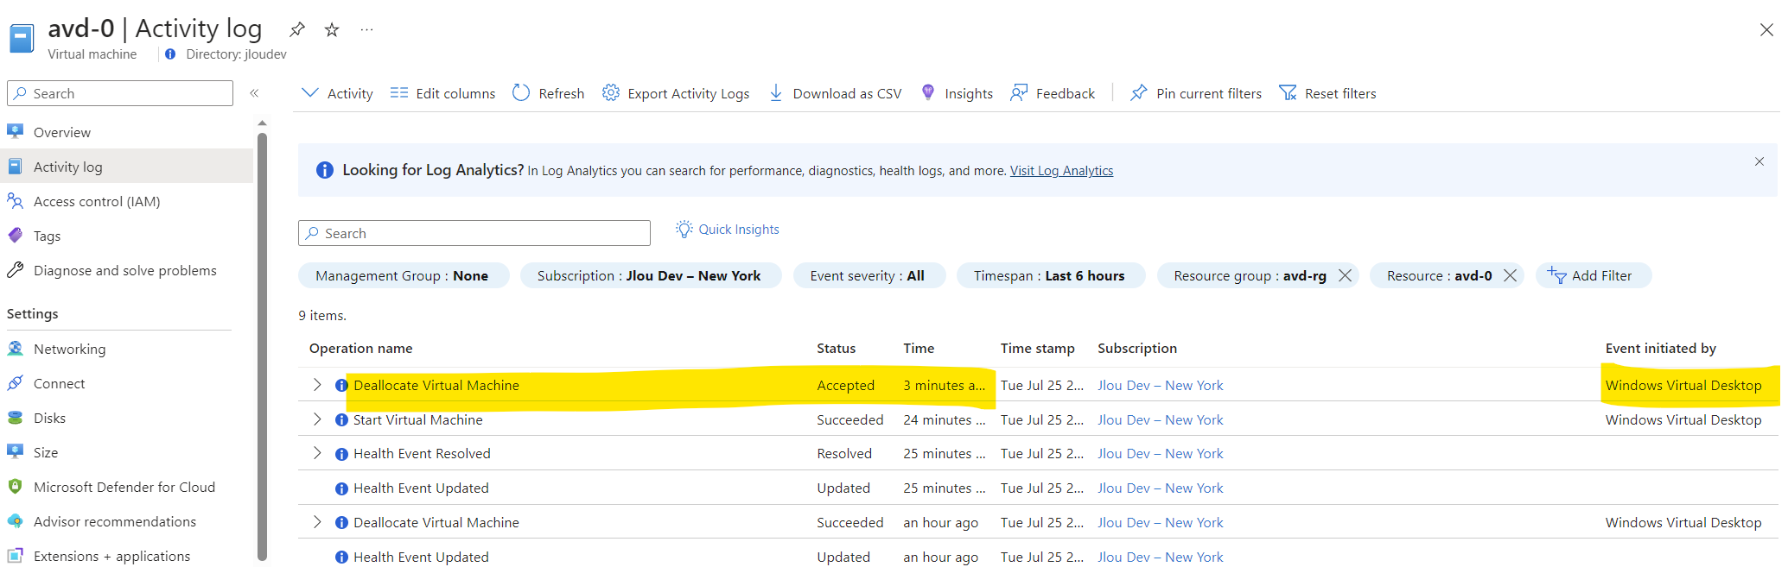
Task: Expand the Health Event Resolved row
Action: [317, 453]
